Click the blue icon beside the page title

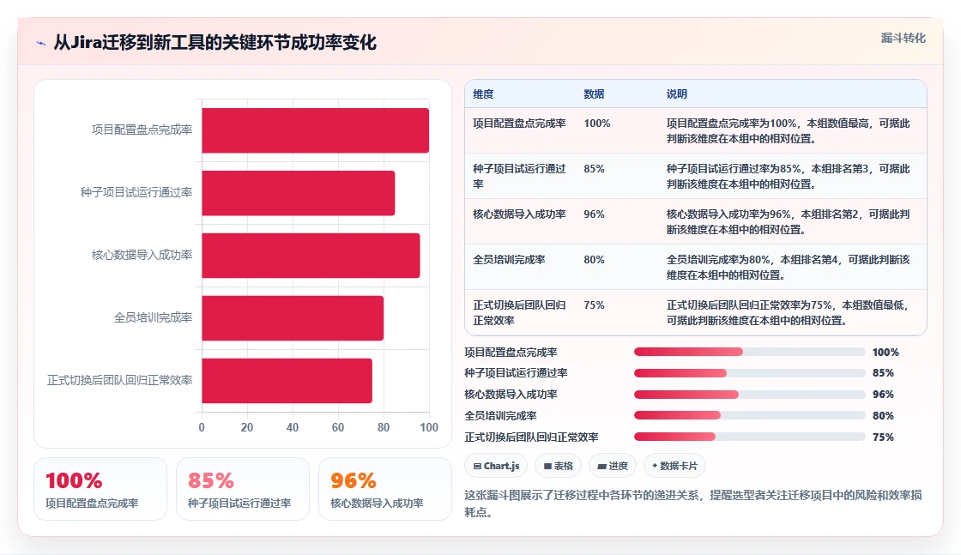click(41, 43)
